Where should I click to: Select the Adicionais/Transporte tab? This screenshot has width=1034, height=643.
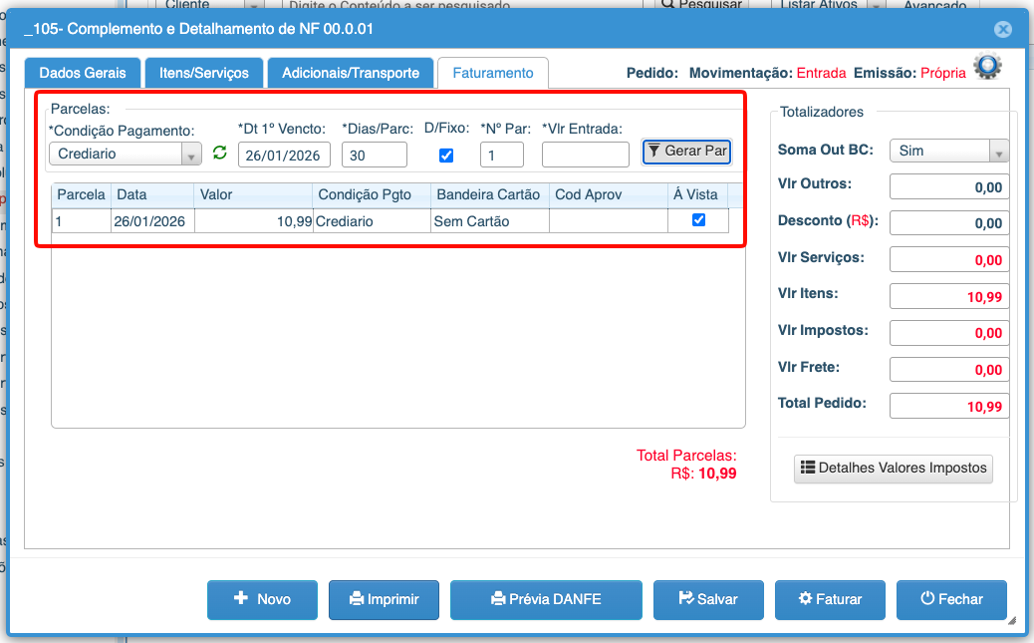click(351, 73)
